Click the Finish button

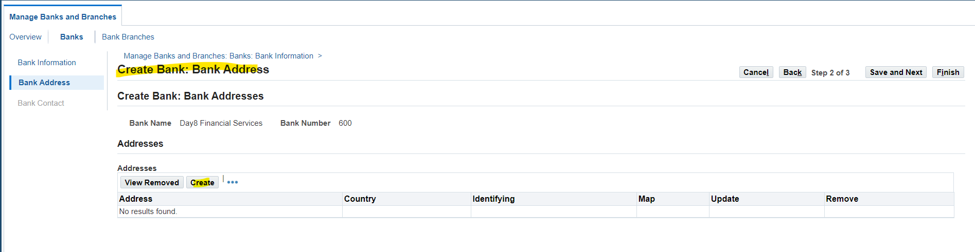[948, 72]
